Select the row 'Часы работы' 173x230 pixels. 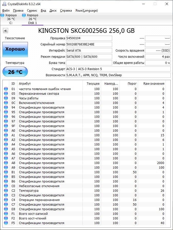tap(84, 98)
